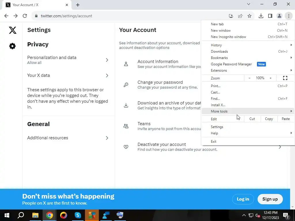Increase zoom with the plus button
Image resolution: width=295 pixels, height=221 pixels.
pos(271,78)
